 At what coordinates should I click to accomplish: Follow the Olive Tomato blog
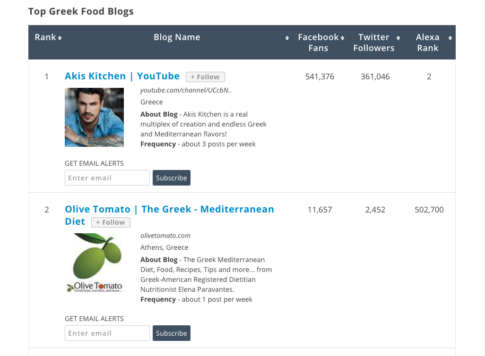111,222
